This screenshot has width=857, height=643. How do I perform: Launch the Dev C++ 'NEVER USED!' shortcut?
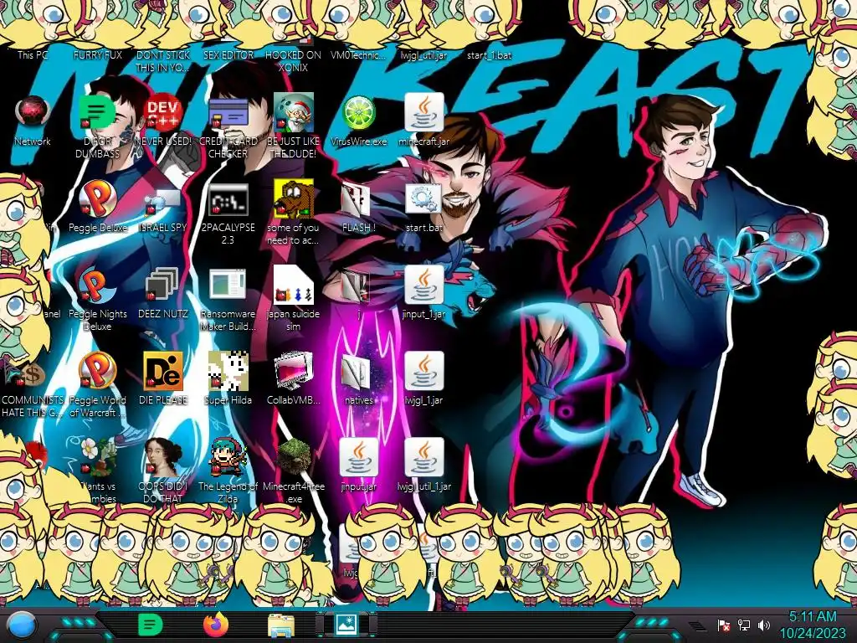(162, 113)
